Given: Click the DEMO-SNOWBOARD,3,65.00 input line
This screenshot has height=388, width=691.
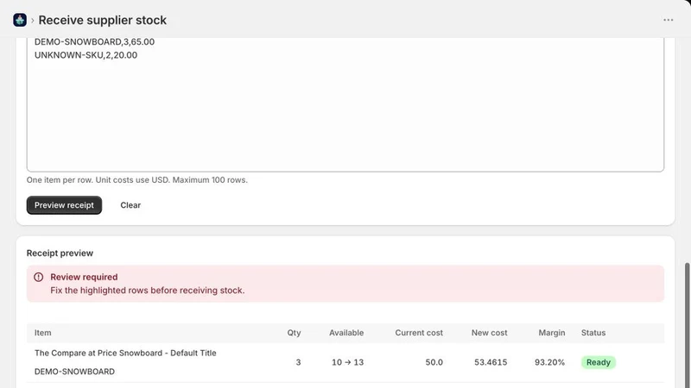Looking at the screenshot, I should pyautogui.click(x=94, y=41).
